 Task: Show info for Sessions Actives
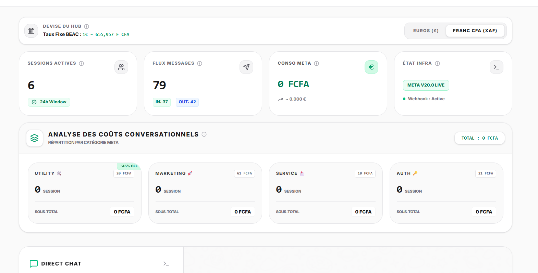coord(82,63)
